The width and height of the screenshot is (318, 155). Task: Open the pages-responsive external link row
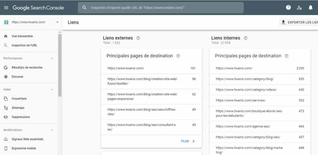click(x=151, y=97)
